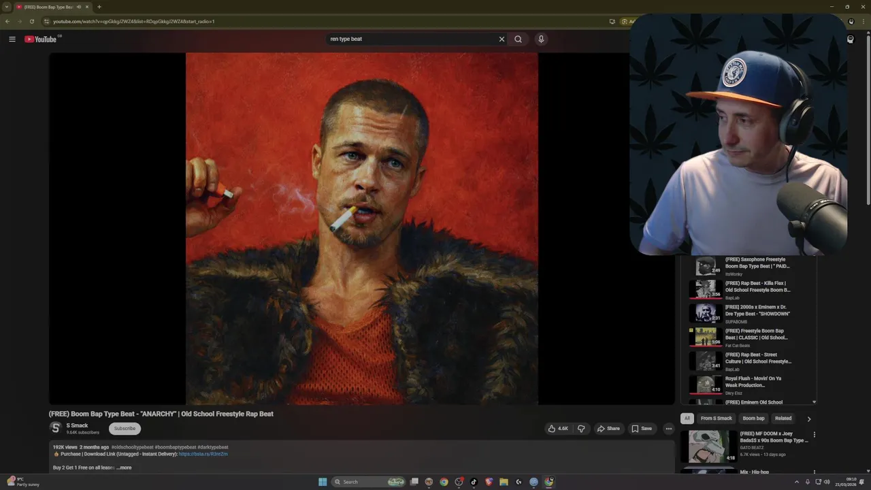The image size is (871, 490).
Task: Open the weather widget 'Partly sunny'
Action: pos(22,482)
